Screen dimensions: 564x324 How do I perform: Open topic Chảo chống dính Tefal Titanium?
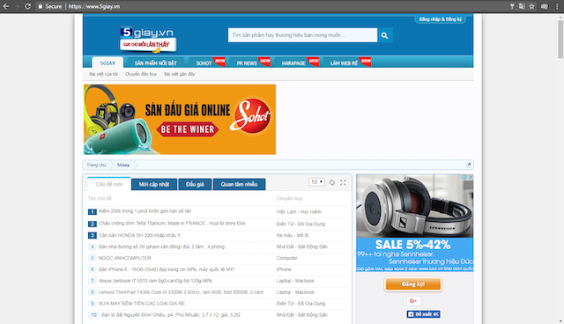pyautogui.click(x=172, y=224)
